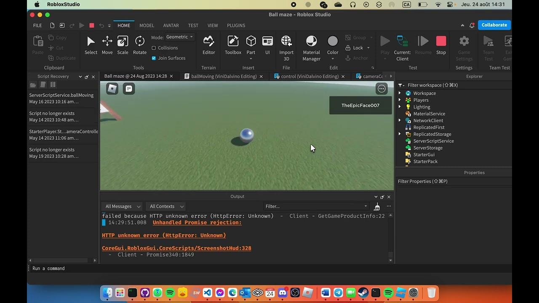
Task: Click the Collaborate button
Action: 494,25
